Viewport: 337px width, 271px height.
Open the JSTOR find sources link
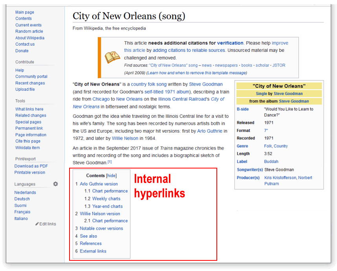coord(278,65)
